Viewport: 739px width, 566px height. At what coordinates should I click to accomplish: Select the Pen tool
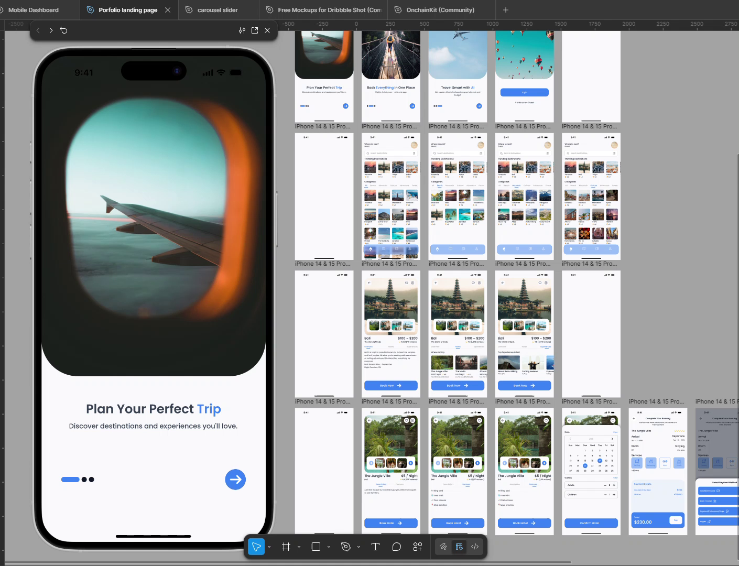tap(345, 547)
